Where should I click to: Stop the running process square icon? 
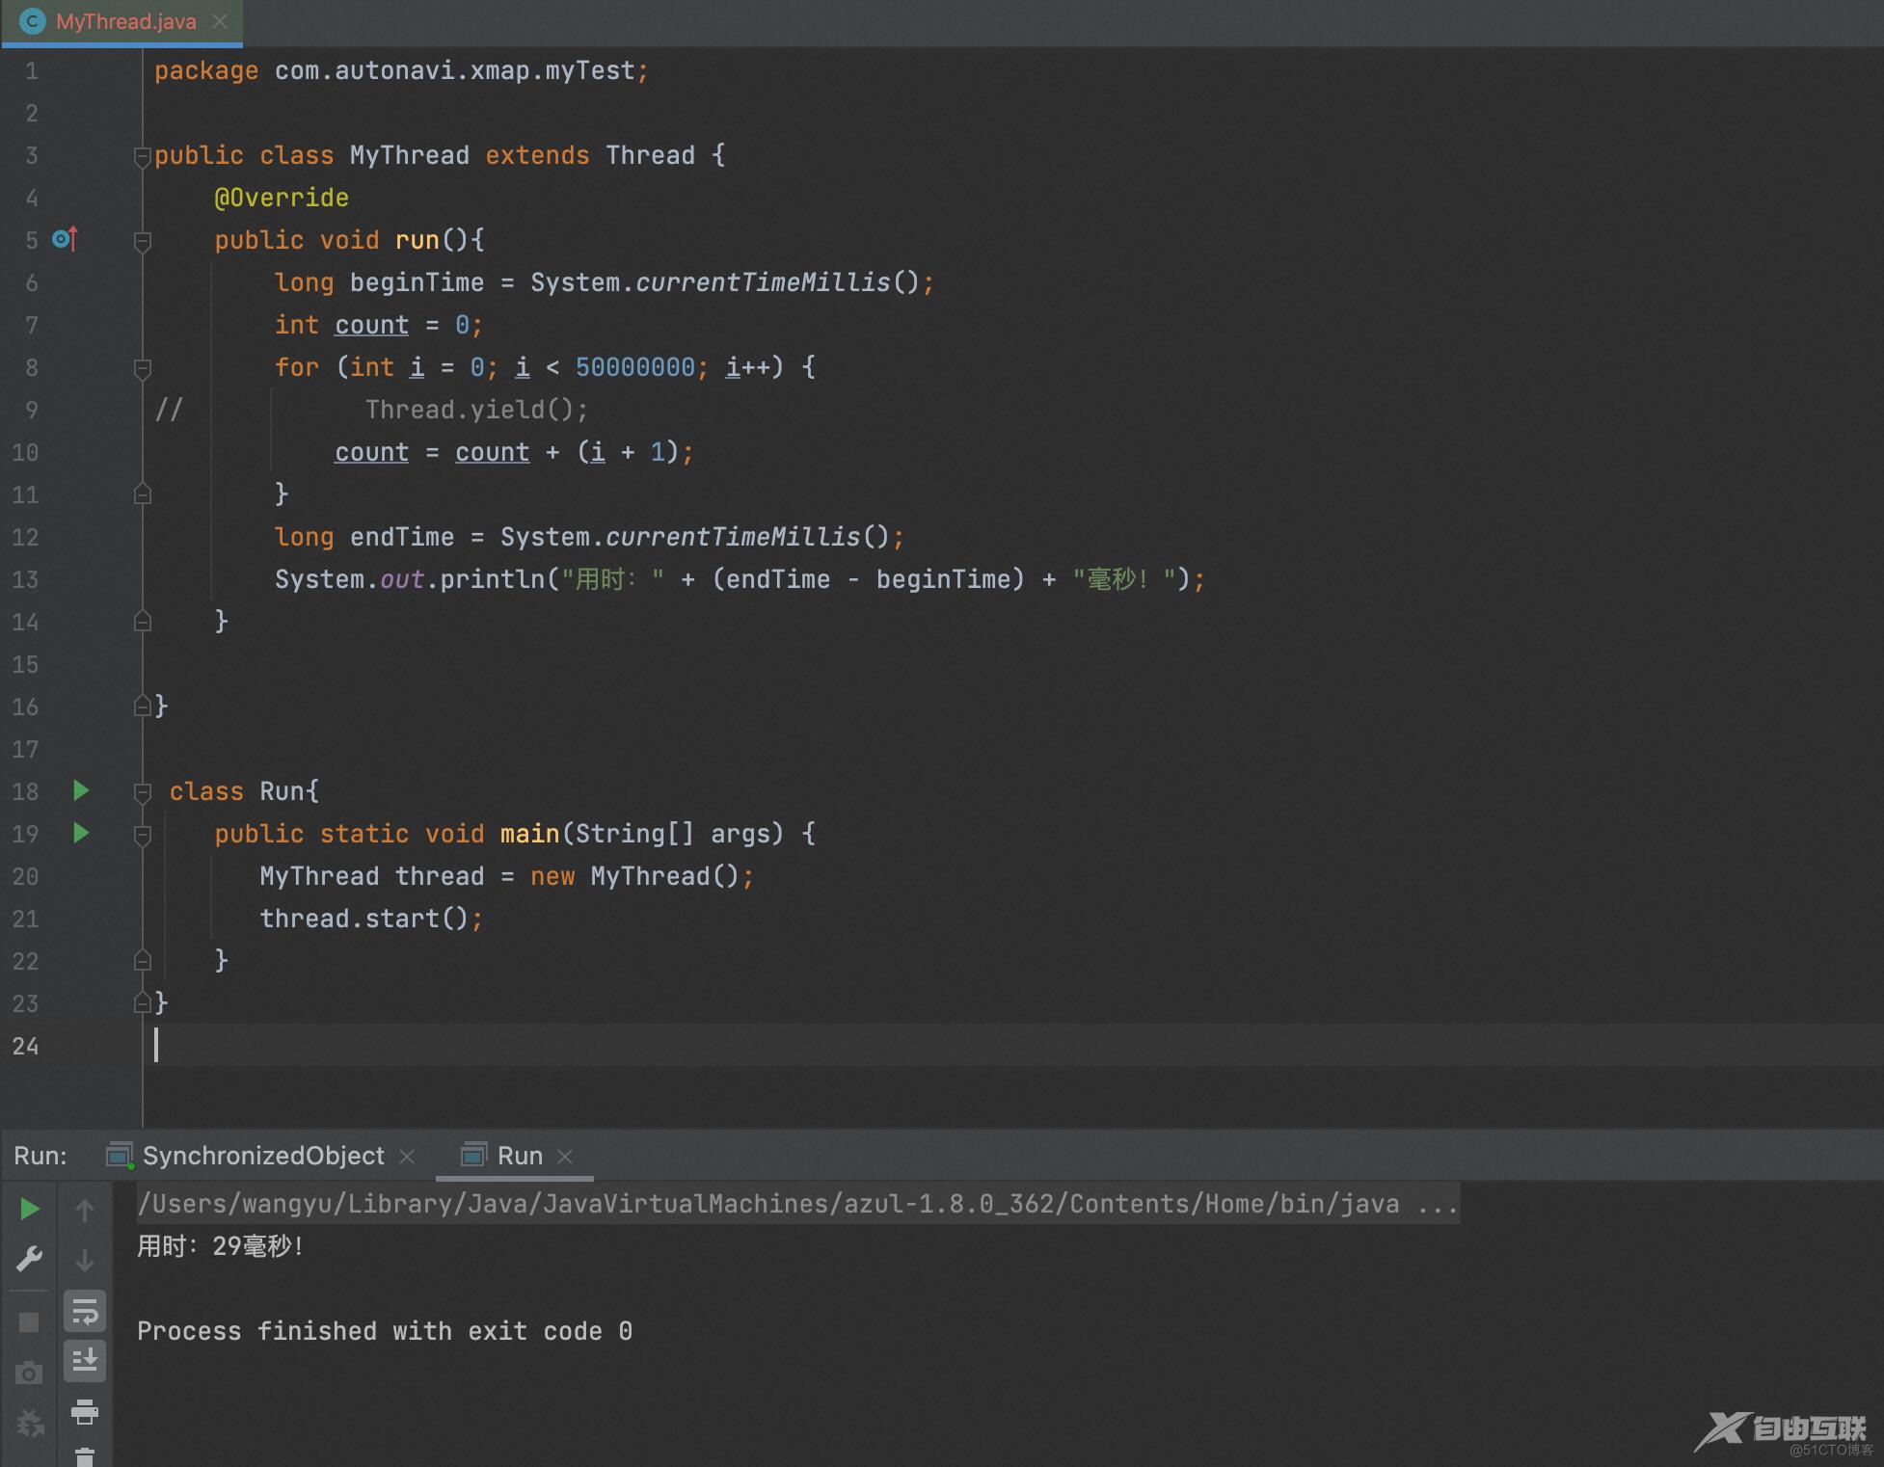pos(29,1322)
